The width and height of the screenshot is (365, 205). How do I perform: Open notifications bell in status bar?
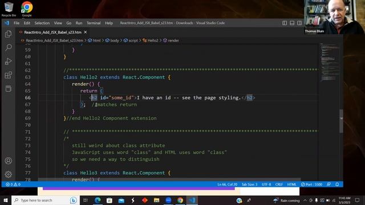point(337,184)
